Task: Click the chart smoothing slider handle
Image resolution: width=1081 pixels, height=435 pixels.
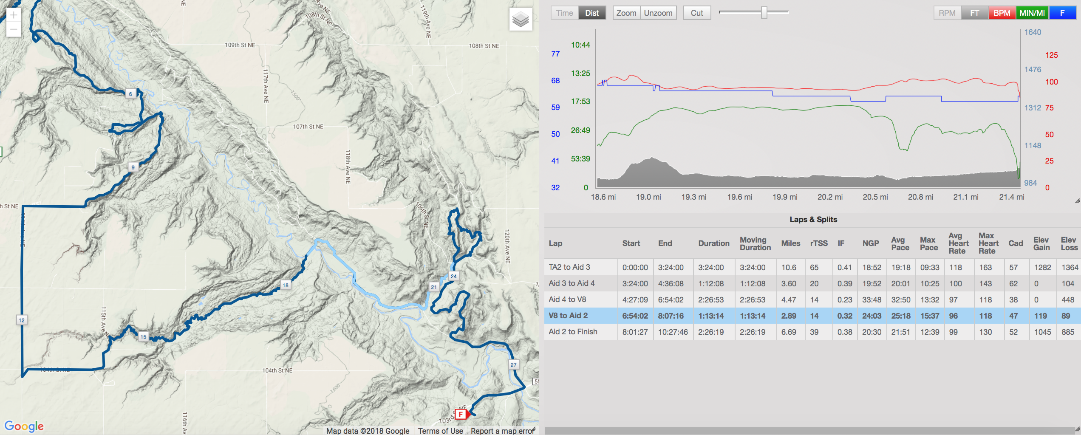Action: tap(764, 13)
